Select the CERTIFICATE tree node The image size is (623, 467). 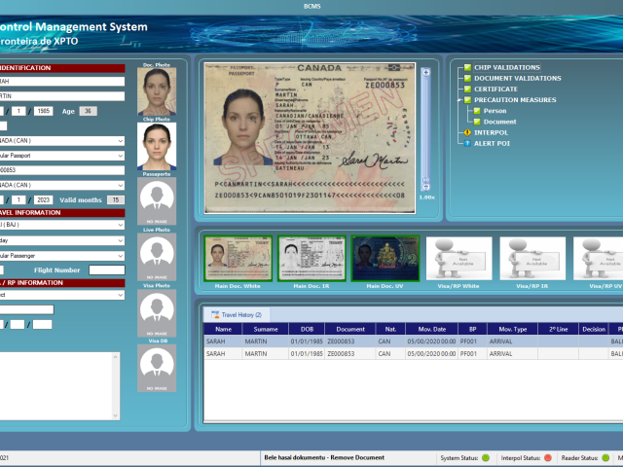[x=495, y=89]
